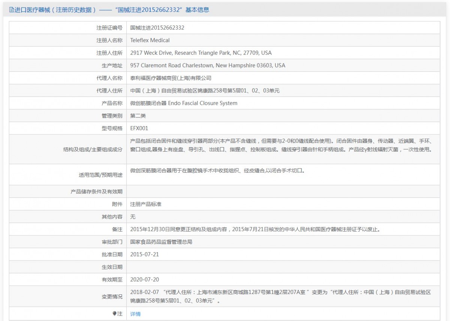This screenshot has width=450, height=321.
Task: Click the attachment value 注册产品标准
Action: [x=146, y=204]
